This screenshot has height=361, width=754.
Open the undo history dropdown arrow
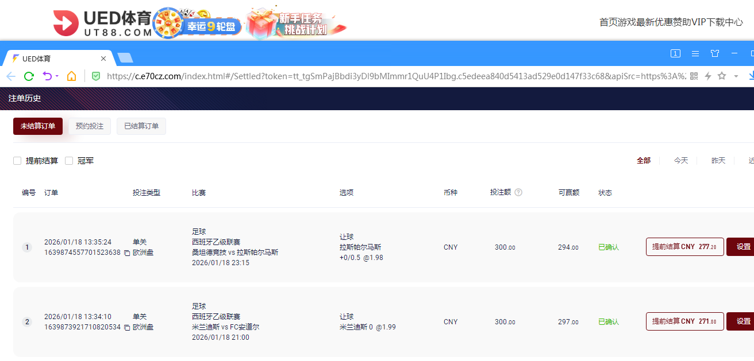tap(56, 75)
